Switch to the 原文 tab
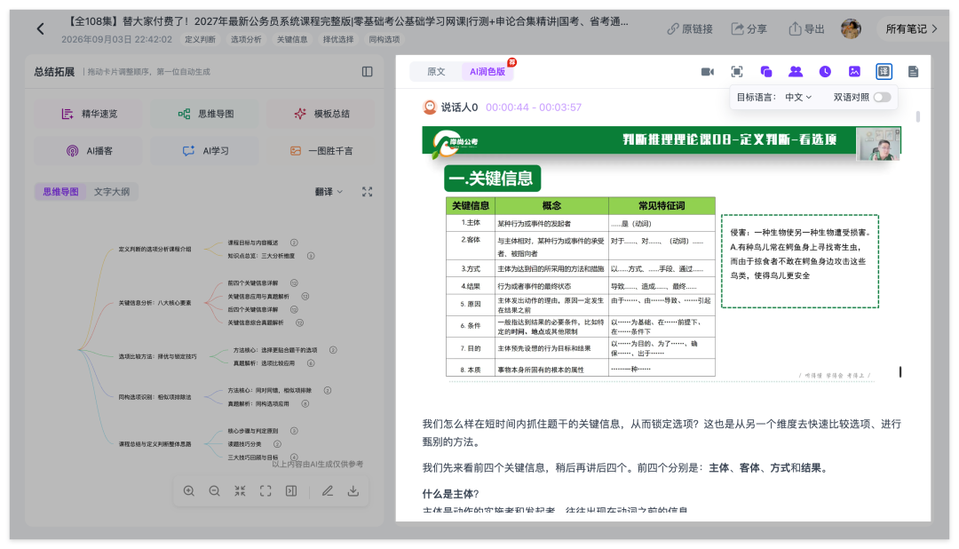Image resolution: width=959 pixels, height=549 pixels. click(x=436, y=72)
